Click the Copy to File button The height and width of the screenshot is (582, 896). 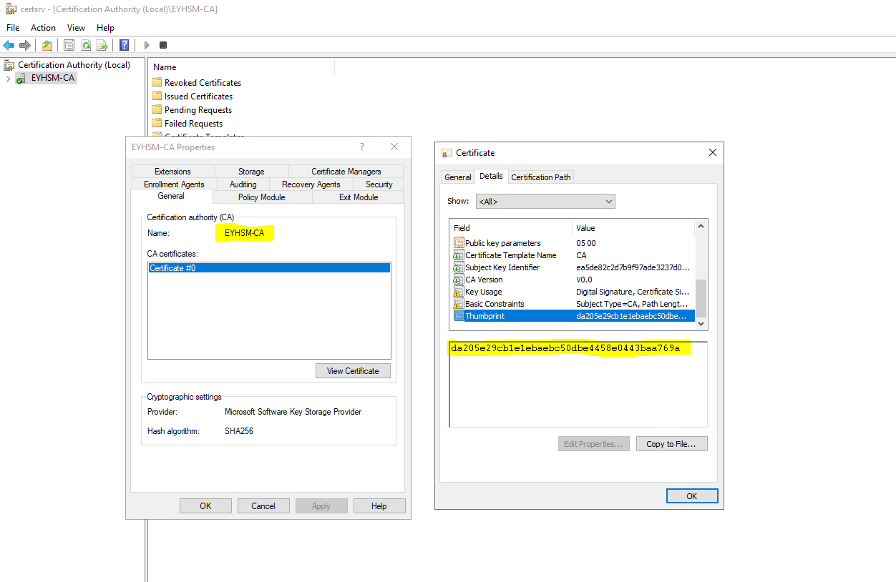click(x=671, y=444)
